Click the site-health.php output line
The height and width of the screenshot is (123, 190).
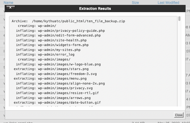(x=51, y=40)
